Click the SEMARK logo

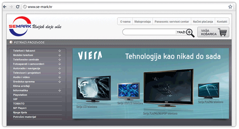point(20,26)
